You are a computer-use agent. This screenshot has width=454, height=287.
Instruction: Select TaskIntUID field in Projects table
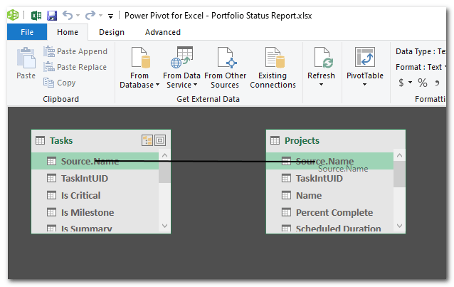(x=329, y=178)
